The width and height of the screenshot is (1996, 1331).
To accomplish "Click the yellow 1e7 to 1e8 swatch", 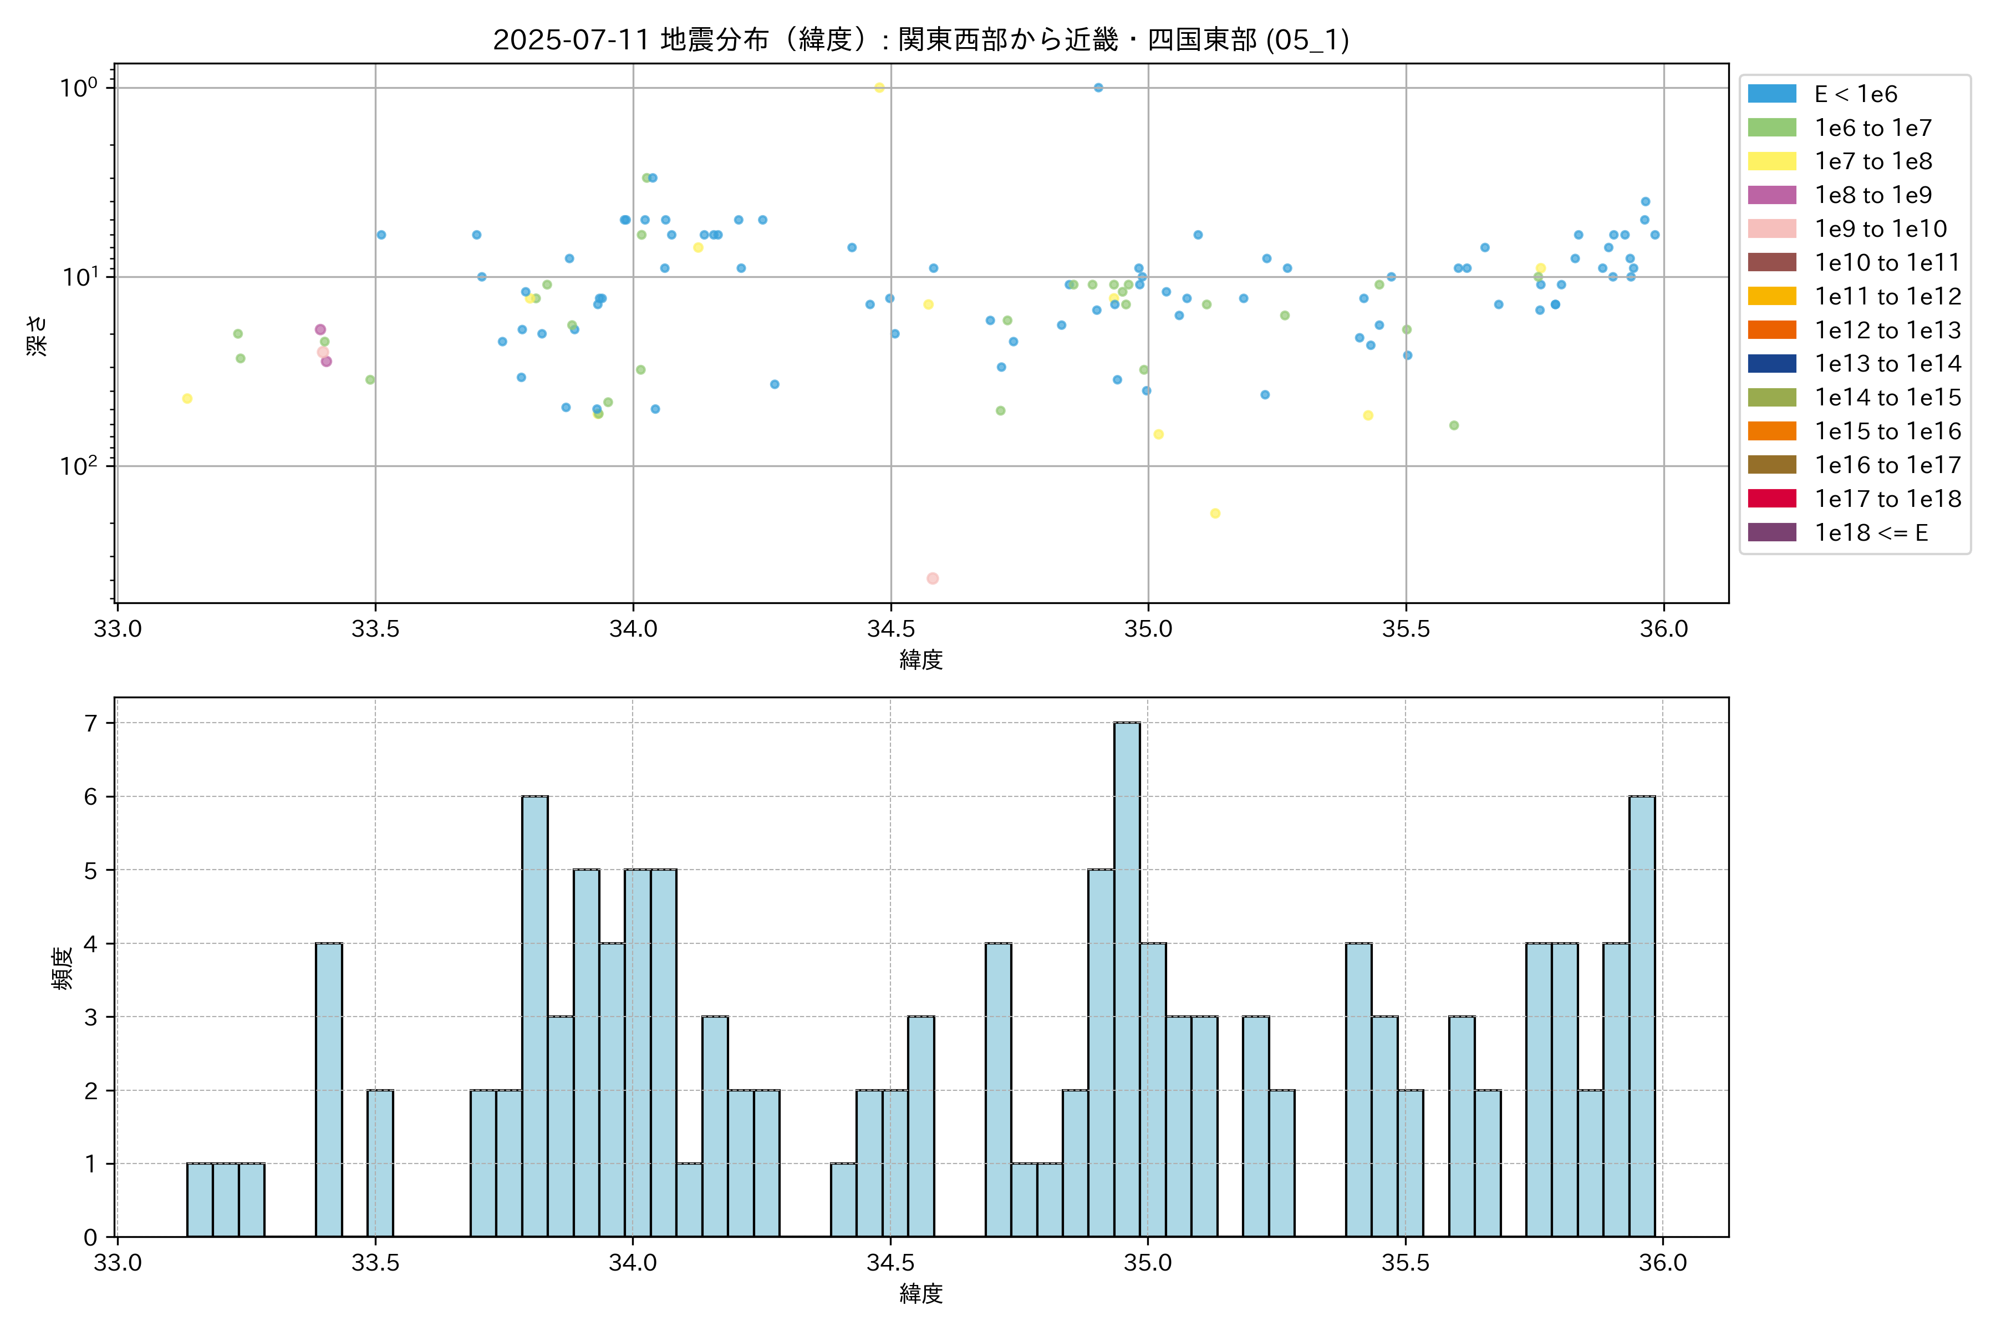I will (1771, 161).
